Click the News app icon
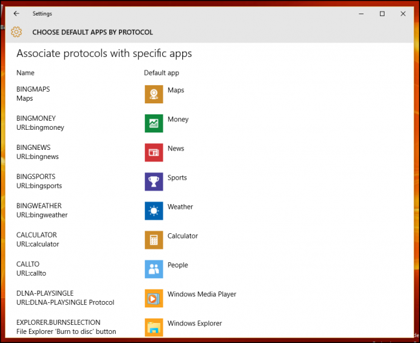420x343 pixels. (154, 152)
